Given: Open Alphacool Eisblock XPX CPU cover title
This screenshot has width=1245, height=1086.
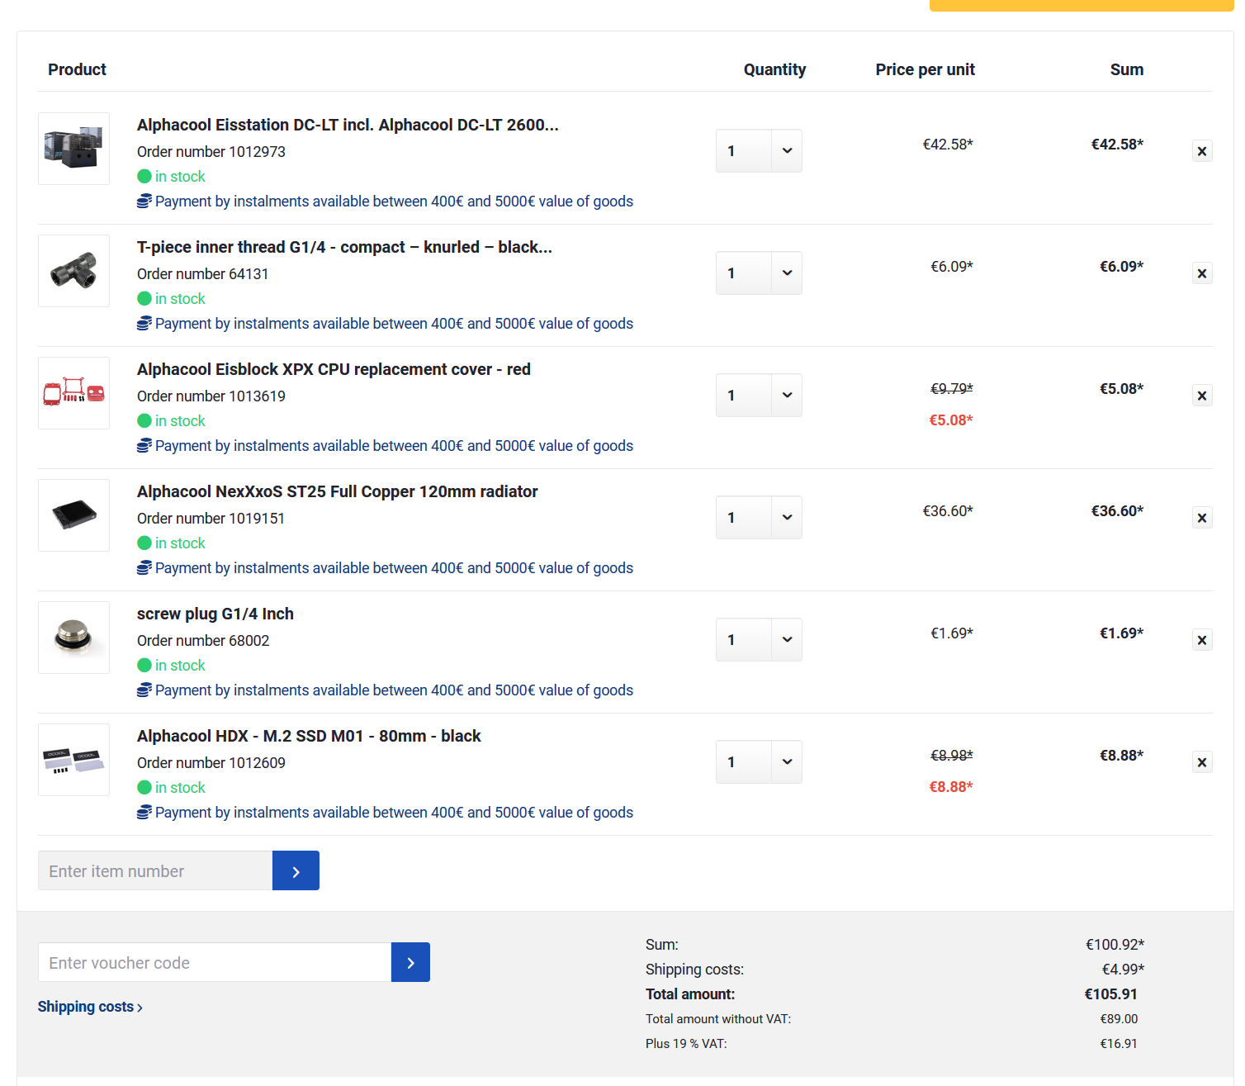Looking at the screenshot, I should [x=334, y=369].
